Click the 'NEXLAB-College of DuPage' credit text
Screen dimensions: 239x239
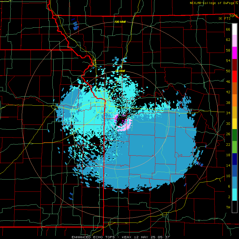coord(212,3)
